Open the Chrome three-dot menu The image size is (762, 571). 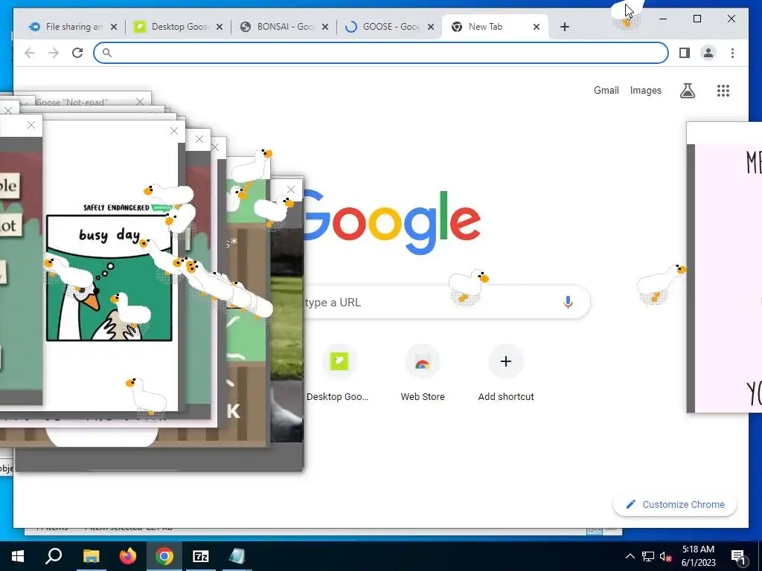click(732, 53)
